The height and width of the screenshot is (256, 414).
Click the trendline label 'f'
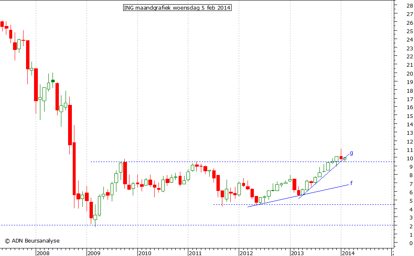coord(351,183)
